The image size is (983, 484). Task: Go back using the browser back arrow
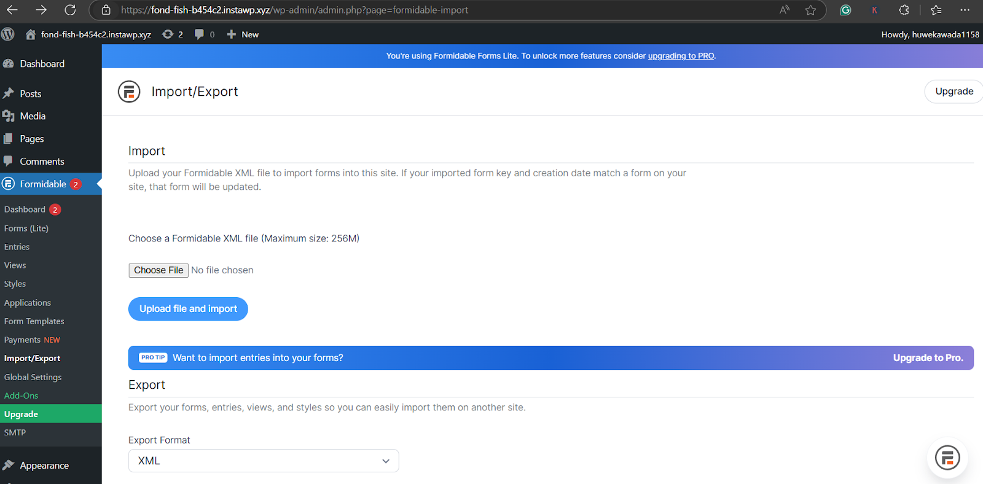pyautogui.click(x=12, y=10)
